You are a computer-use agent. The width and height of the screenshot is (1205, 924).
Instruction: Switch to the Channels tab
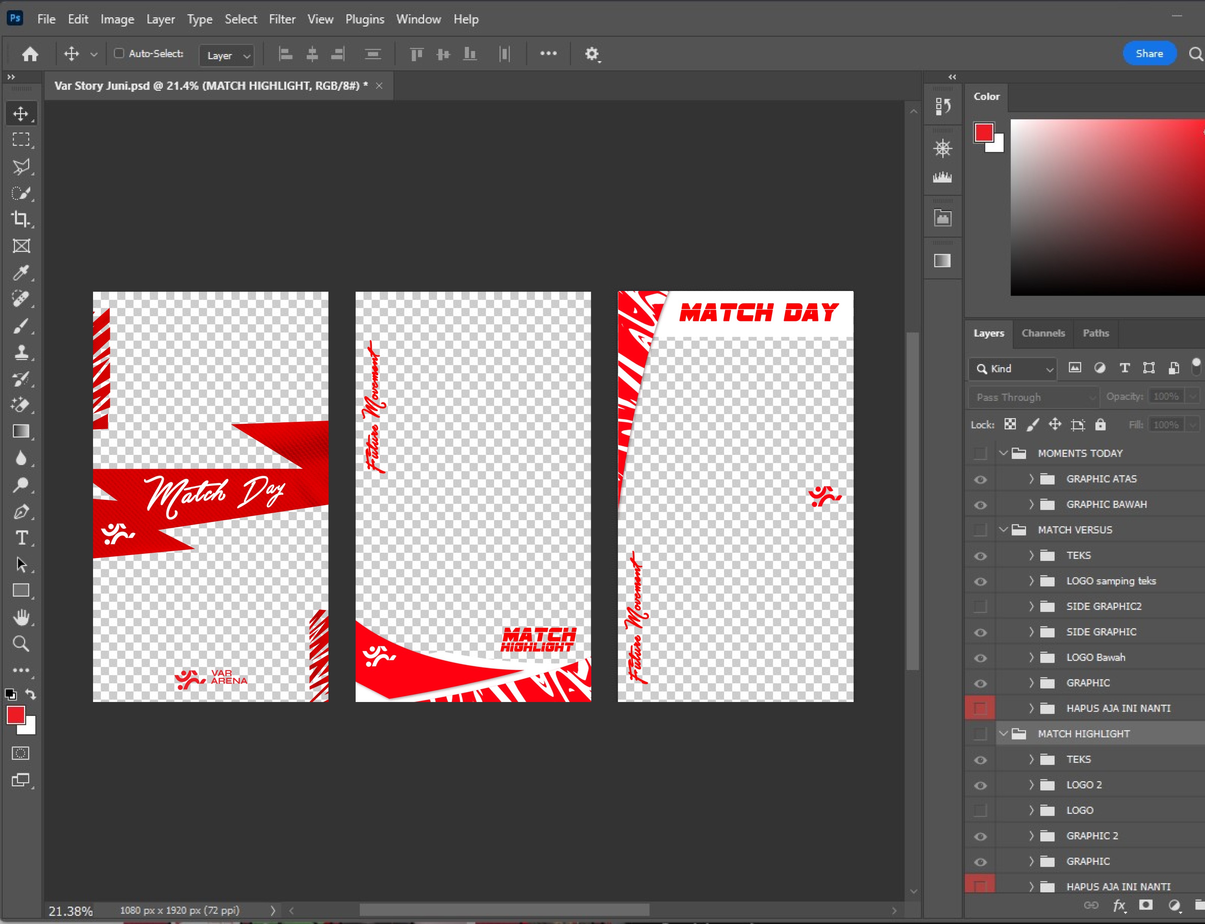[x=1043, y=333]
